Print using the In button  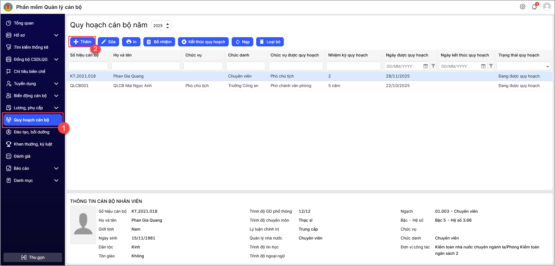(131, 42)
